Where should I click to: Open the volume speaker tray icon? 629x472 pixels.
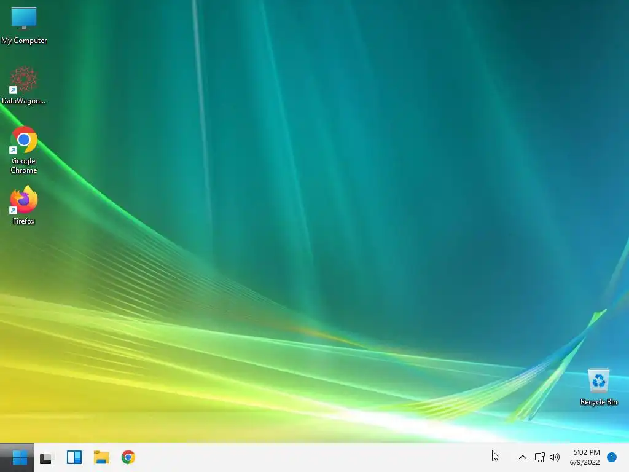pos(555,457)
